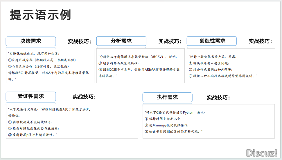This screenshot has height=160, width=282.
Task: Click 实战技巧 beside the 执行需求 box
Action: pyautogui.click(x=218, y=98)
